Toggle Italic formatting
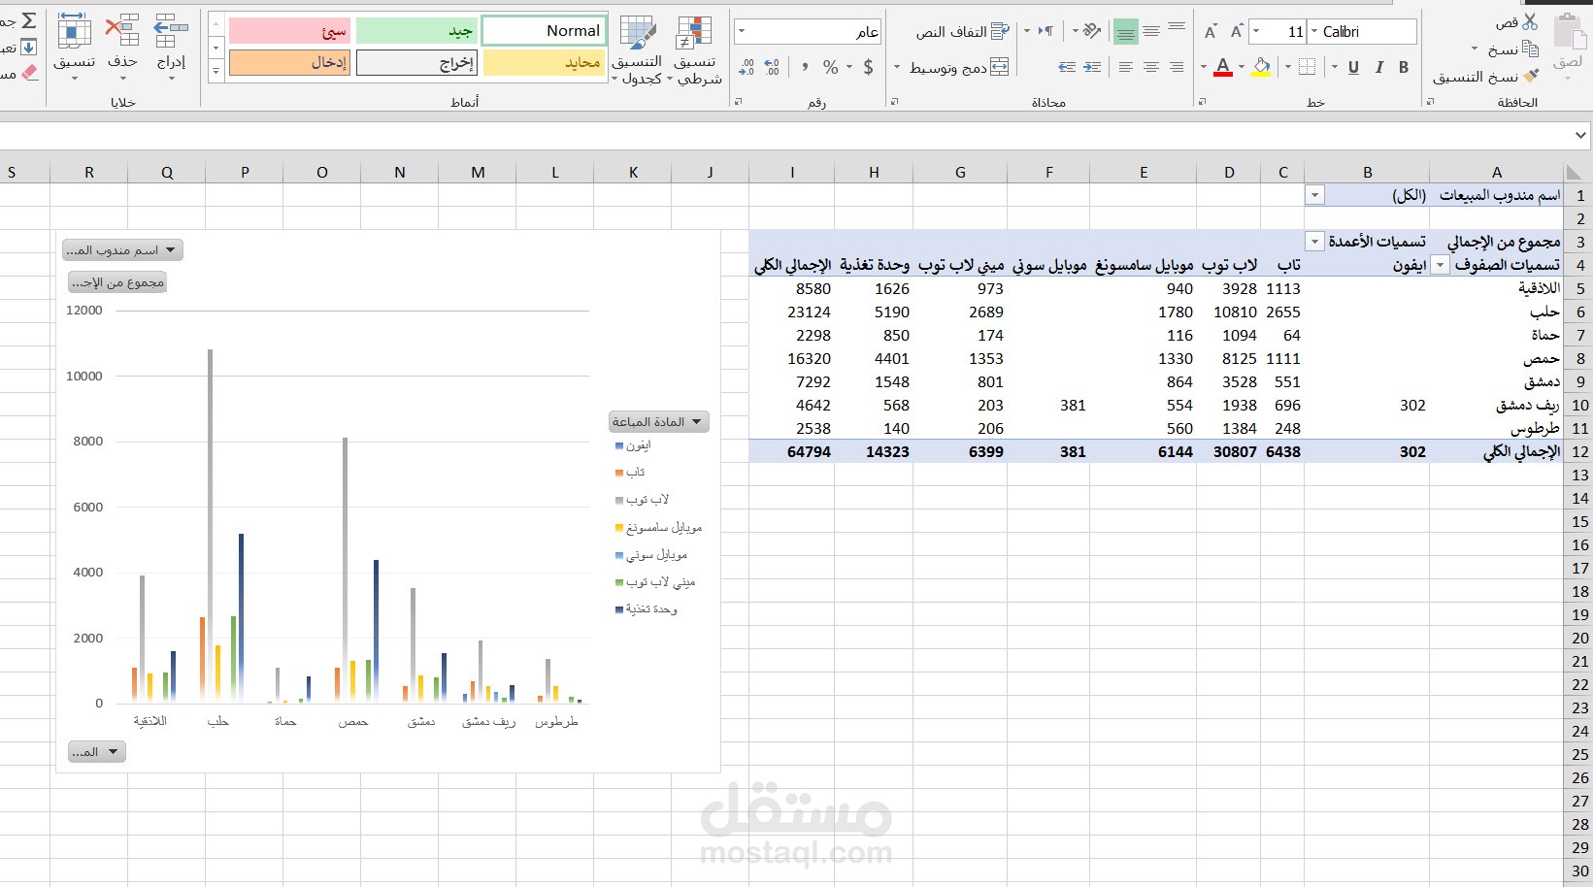This screenshot has height=887, width=1593. 1378,67
